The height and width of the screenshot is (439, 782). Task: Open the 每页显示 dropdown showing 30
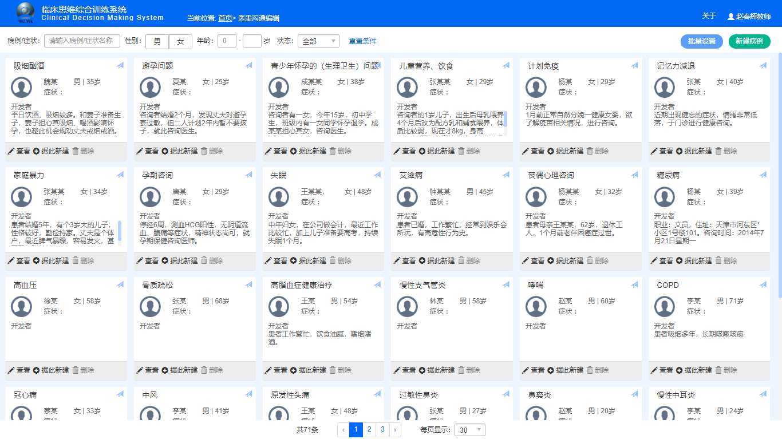pos(469,430)
